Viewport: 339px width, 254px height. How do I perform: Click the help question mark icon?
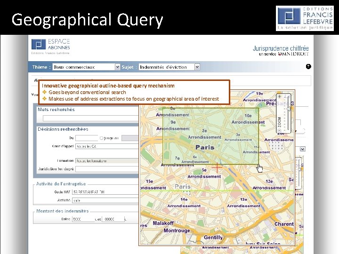[308, 66]
